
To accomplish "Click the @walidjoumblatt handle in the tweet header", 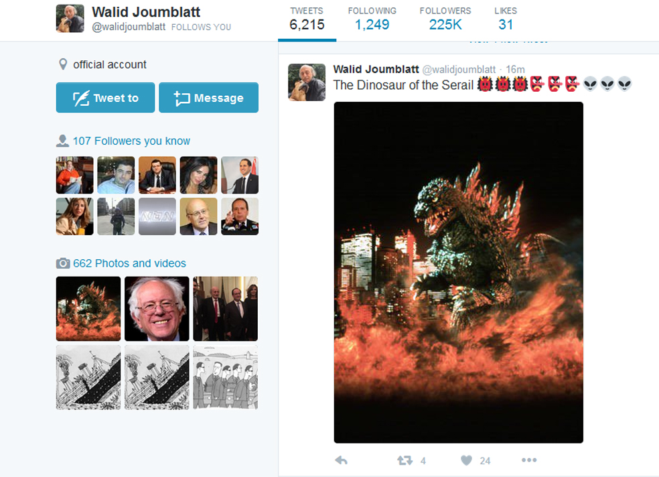I will pos(459,70).
